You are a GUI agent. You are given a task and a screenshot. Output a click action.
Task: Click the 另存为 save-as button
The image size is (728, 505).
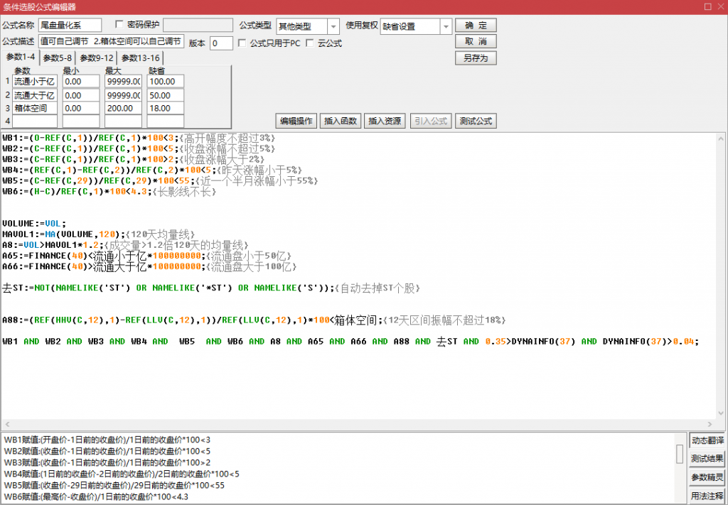[x=475, y=58]
